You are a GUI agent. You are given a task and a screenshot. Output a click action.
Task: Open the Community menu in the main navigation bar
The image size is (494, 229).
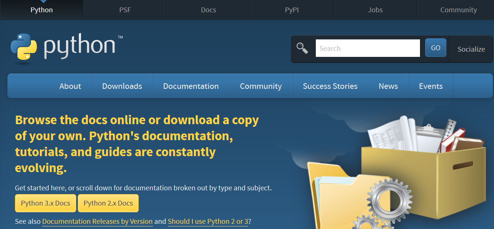click(261, 86)
